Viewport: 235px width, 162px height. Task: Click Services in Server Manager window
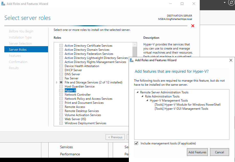click(66, 147)
